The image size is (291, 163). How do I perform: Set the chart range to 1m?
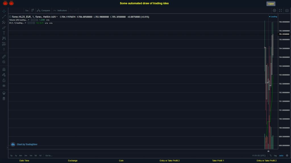(x=31, y=156)
